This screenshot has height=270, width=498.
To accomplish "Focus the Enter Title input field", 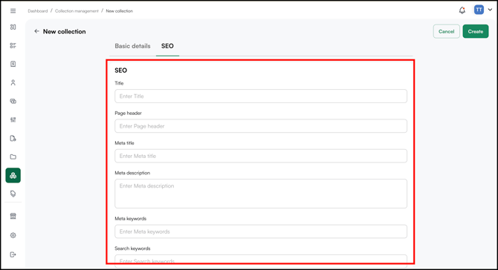I will 261,96.
